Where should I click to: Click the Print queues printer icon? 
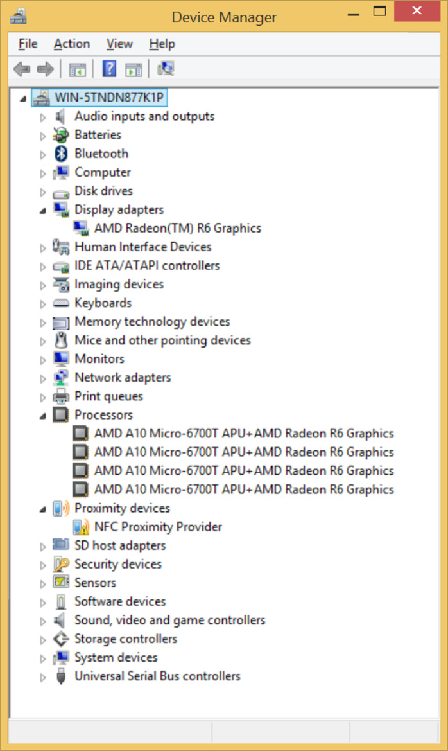click(61, 396)
